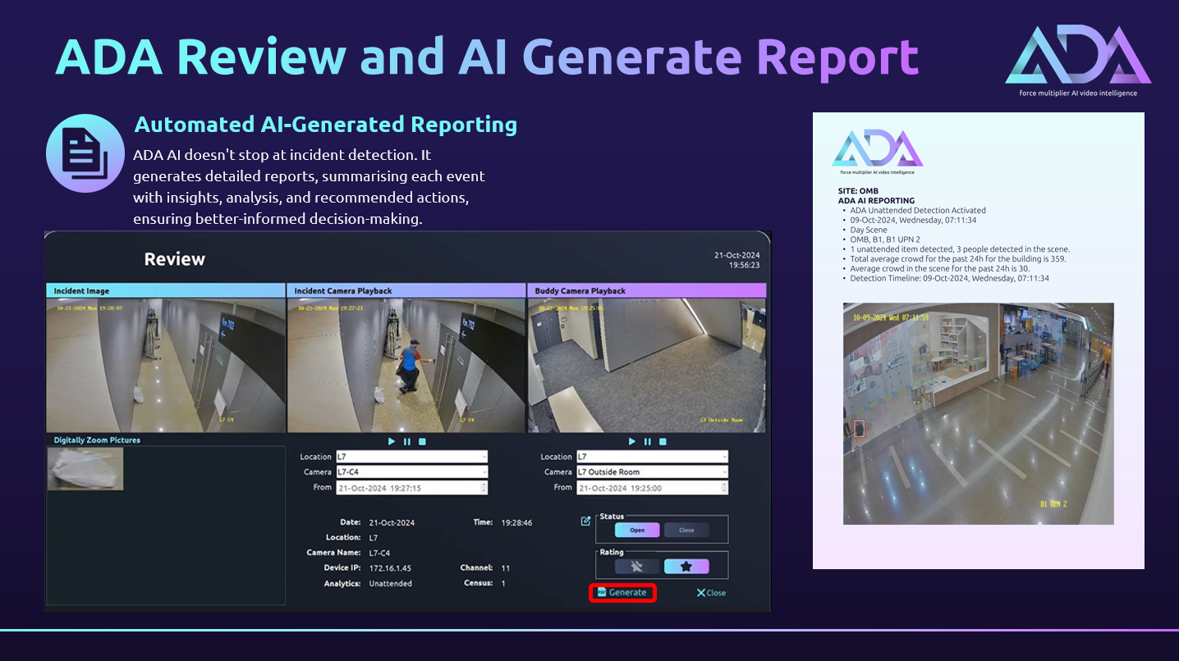Open incident camera Location dropdown showing L7

[x=411, y=457]
